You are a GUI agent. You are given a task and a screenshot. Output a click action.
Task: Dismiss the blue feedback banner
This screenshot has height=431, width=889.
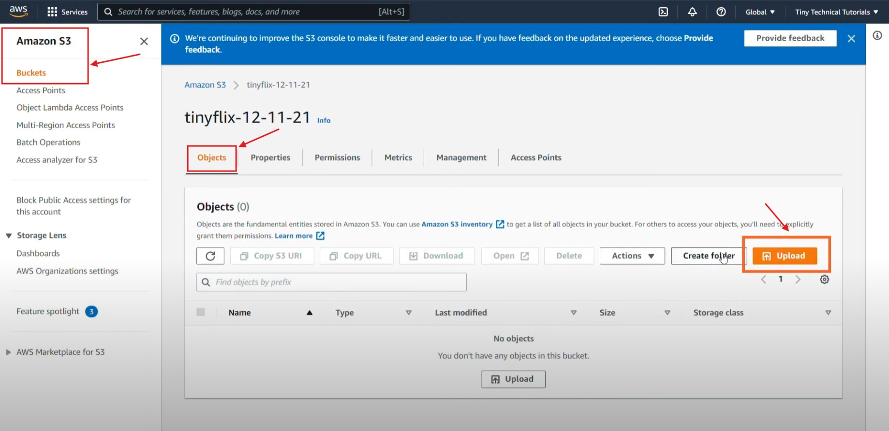coord(851,39)
